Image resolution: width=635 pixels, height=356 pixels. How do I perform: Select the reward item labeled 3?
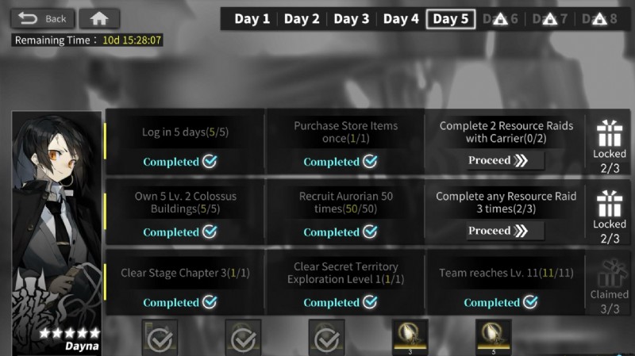[410, 337]
